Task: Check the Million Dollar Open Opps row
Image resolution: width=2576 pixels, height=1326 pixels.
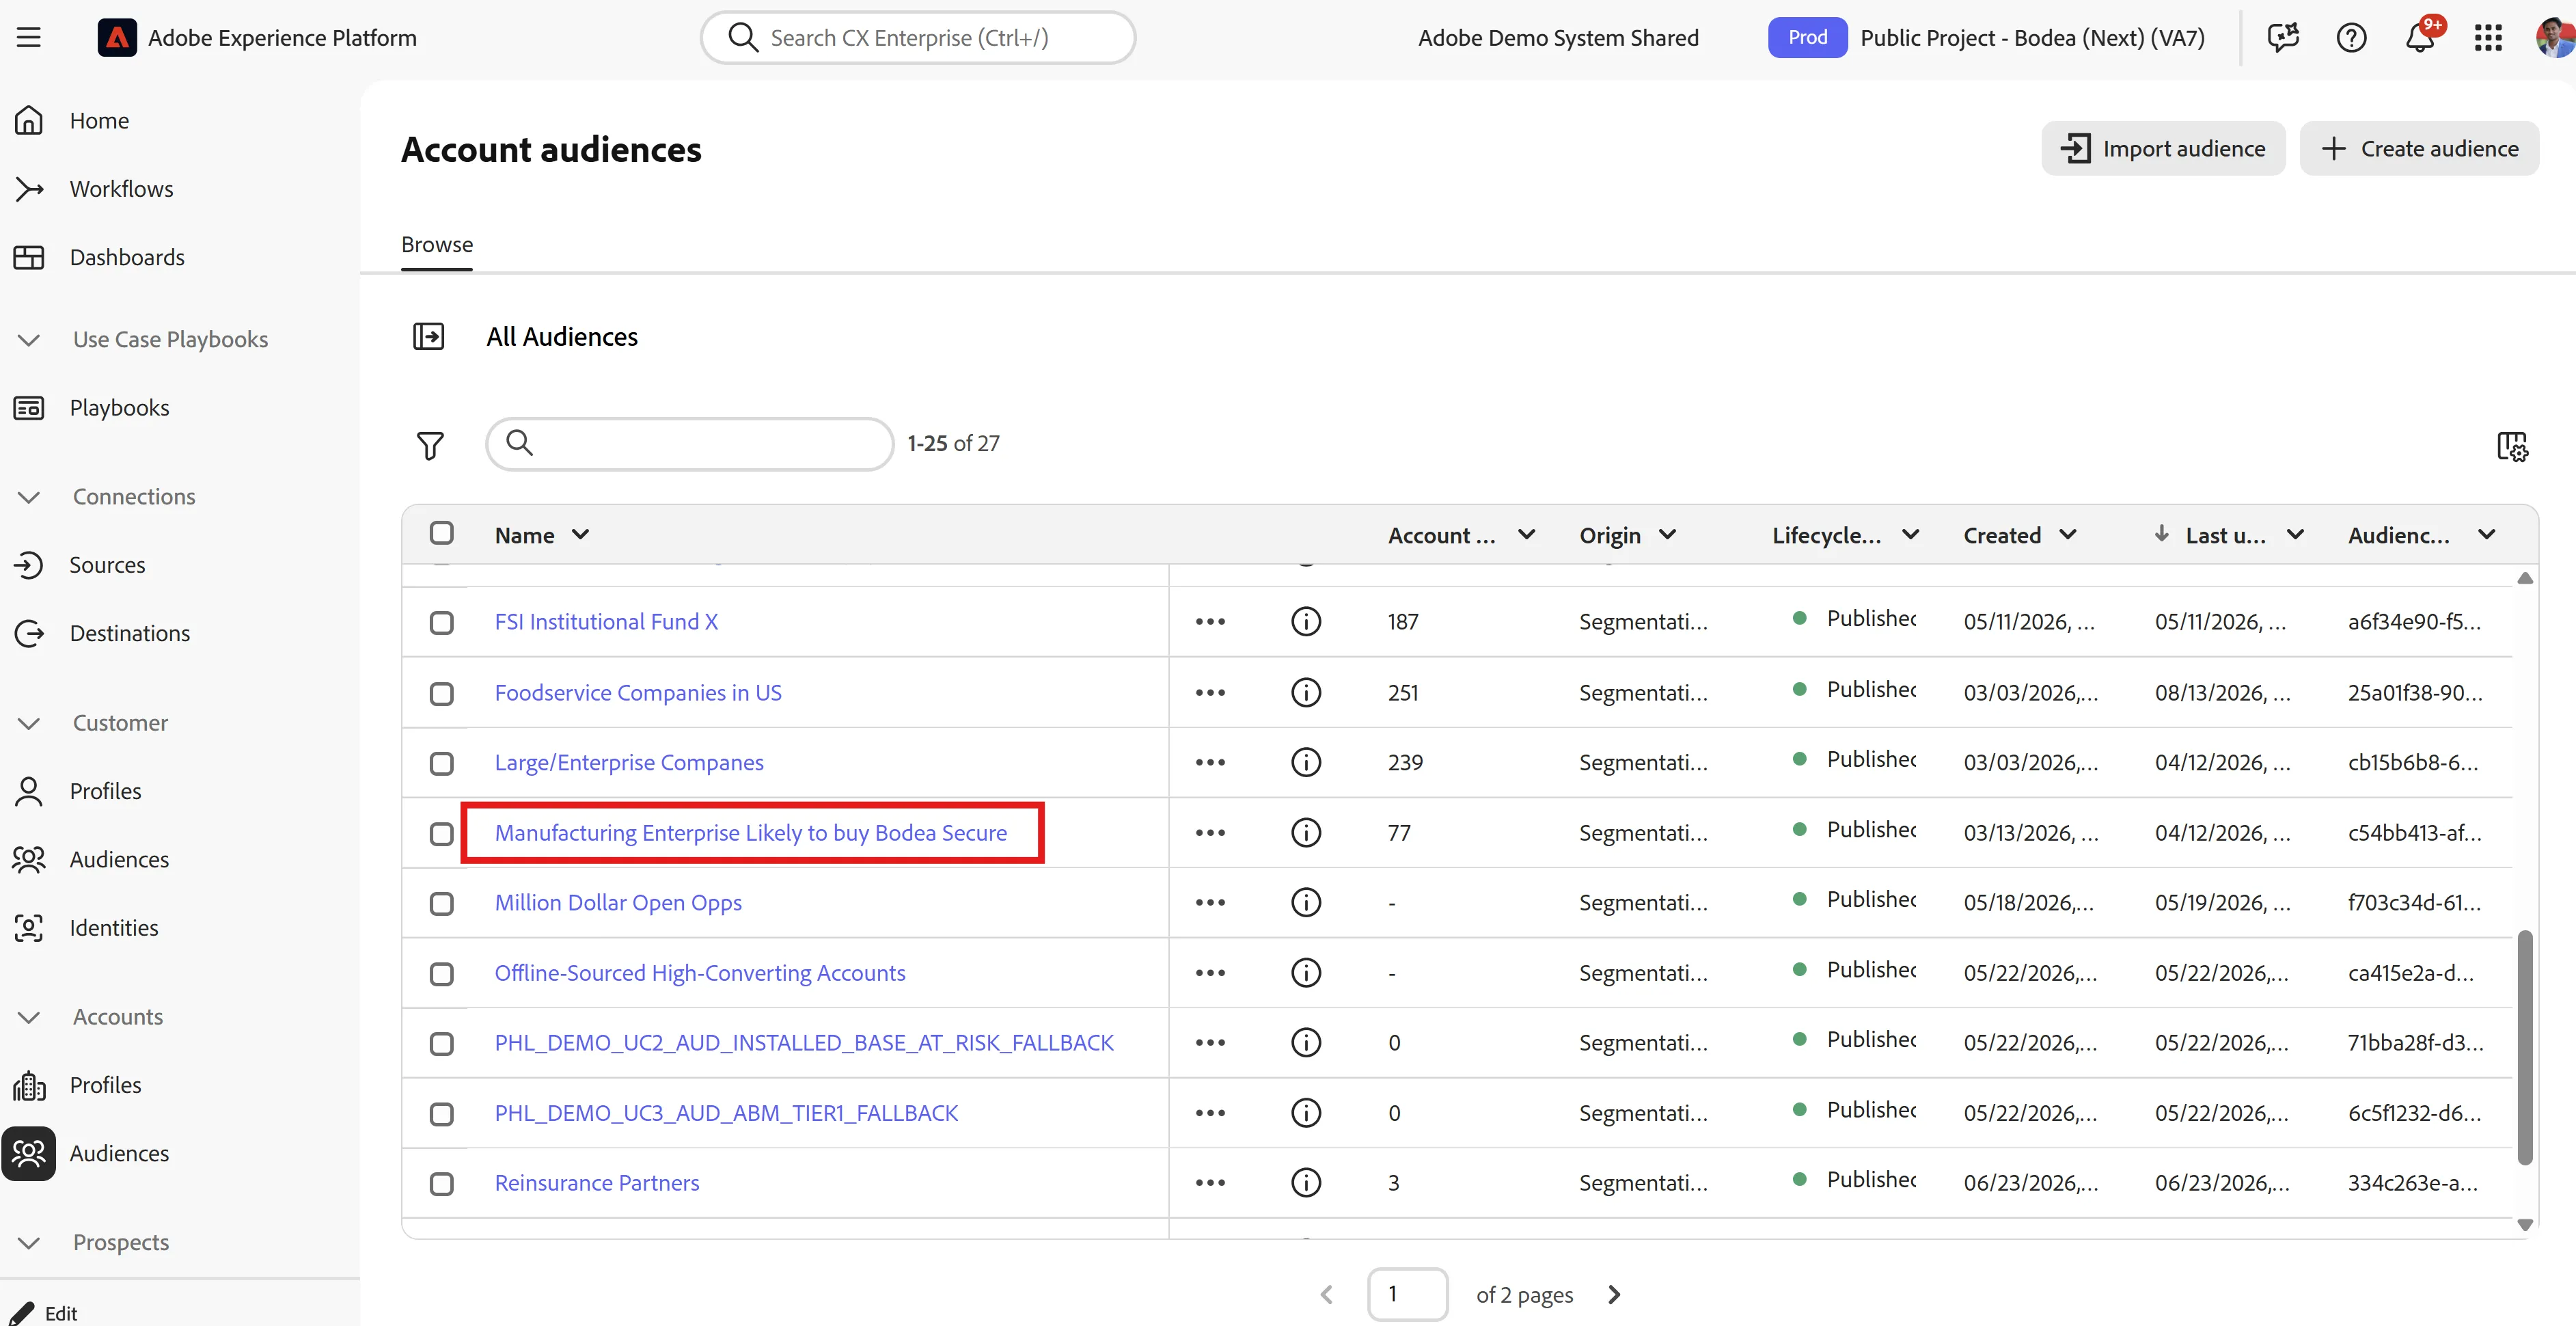Action: tap(441, 904)
